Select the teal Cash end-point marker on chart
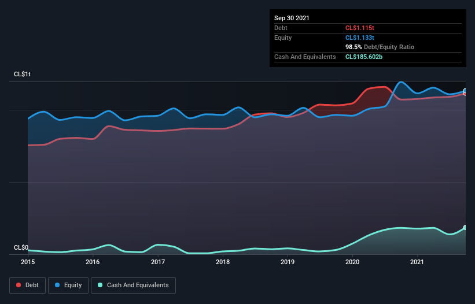Screen dimensions: 475x304 tap(466, 228)
